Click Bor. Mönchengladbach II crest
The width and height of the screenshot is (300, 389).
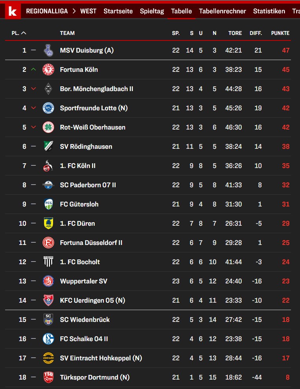48,89
